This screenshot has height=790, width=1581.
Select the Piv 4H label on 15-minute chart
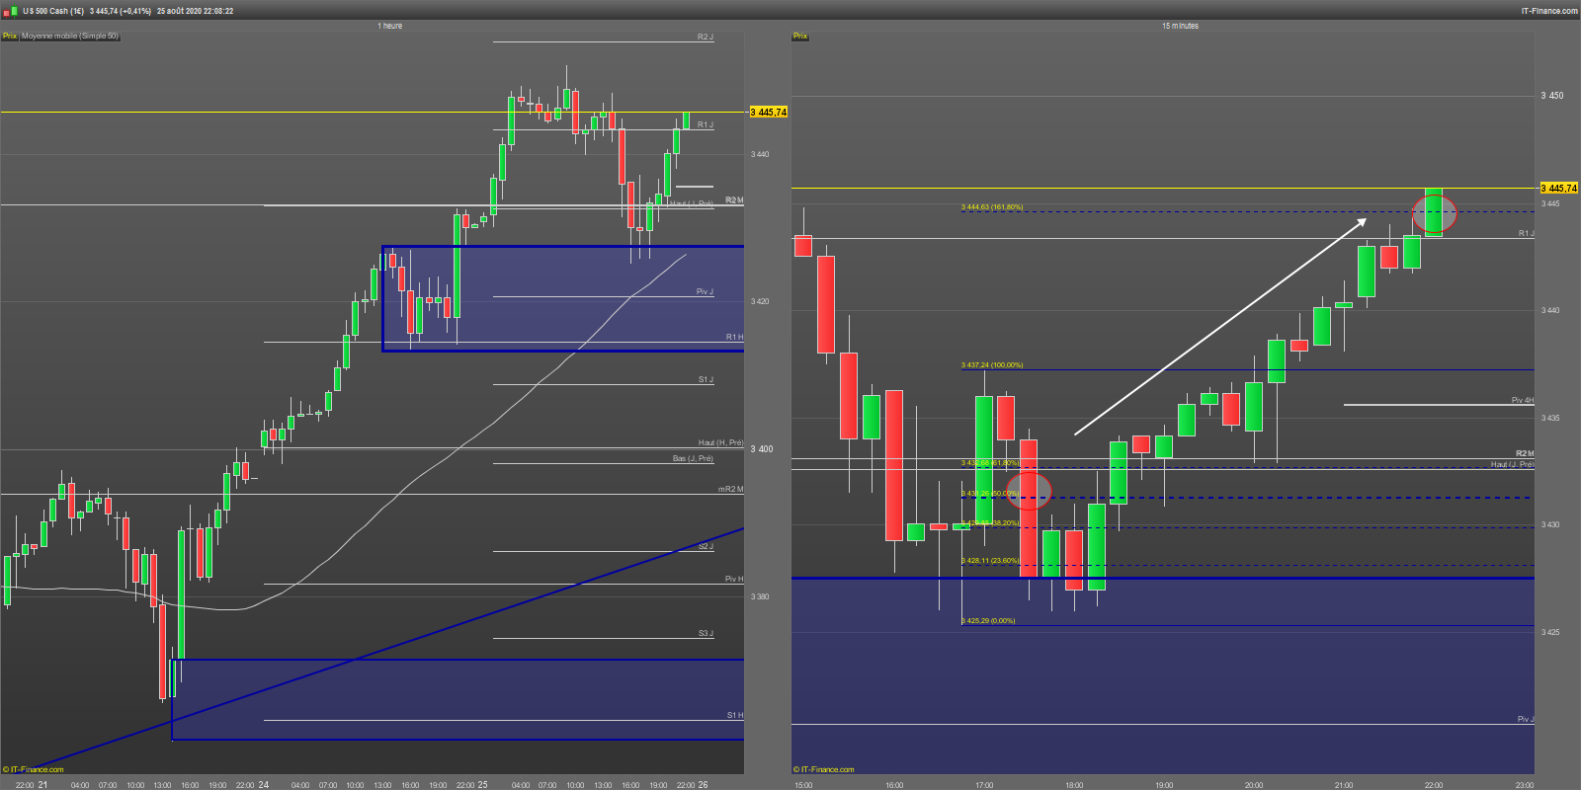pos(1523,401)
